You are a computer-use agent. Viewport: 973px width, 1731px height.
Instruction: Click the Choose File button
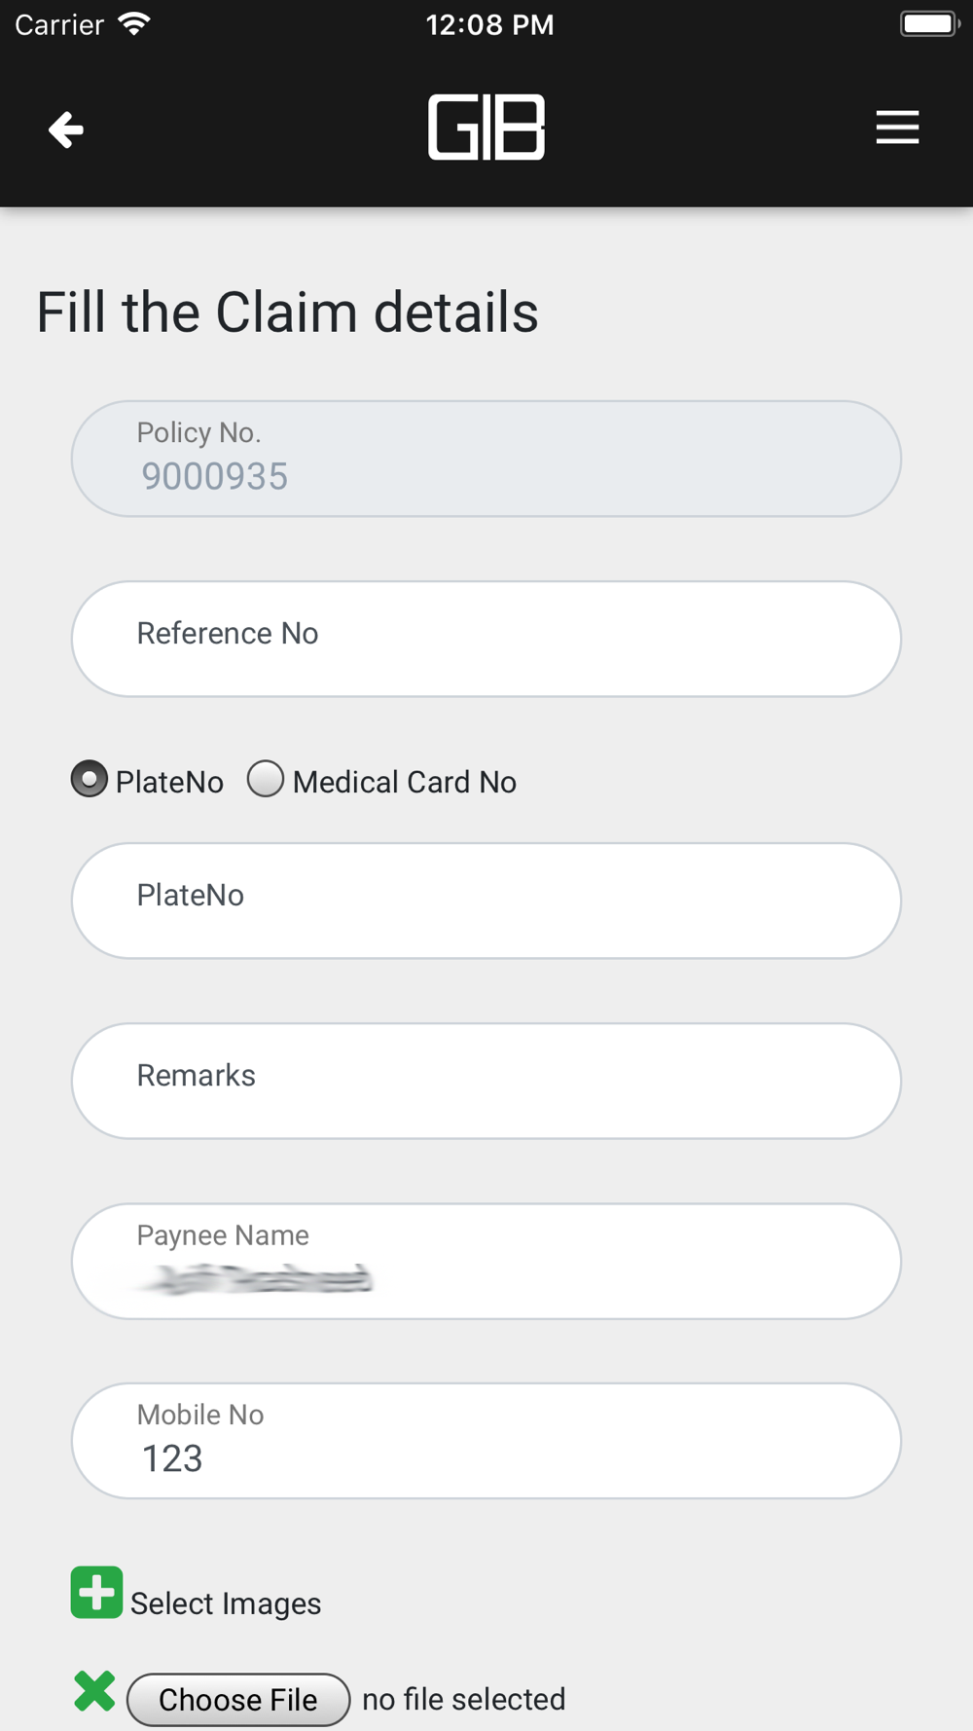pyautogui.click(x=238, y=1700)
